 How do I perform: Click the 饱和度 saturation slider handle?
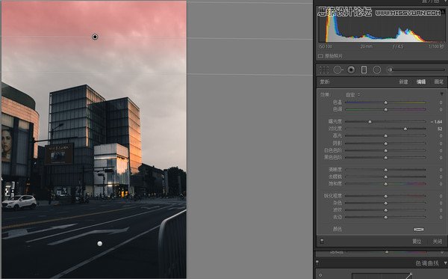click(386, 184)
